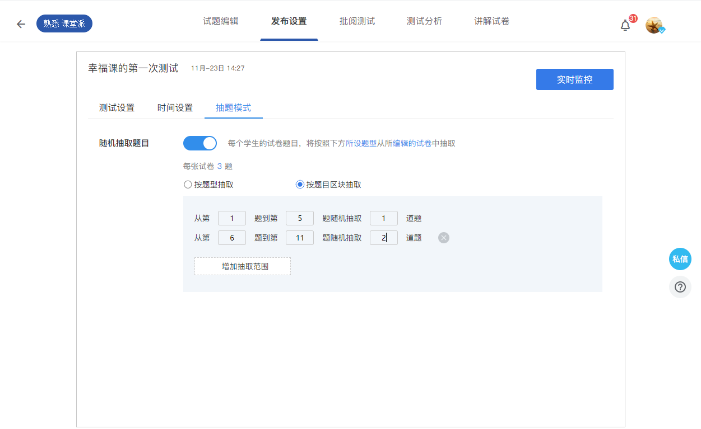The height and width of the screenshot is (429, 701).
Task: Open the 测试设置 sub-tab
Action: (x=117, y=108)
